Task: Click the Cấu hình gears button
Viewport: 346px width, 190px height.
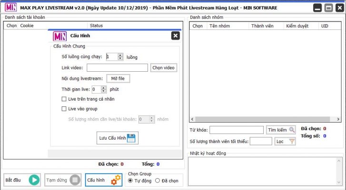Action: tap(104, 180)
